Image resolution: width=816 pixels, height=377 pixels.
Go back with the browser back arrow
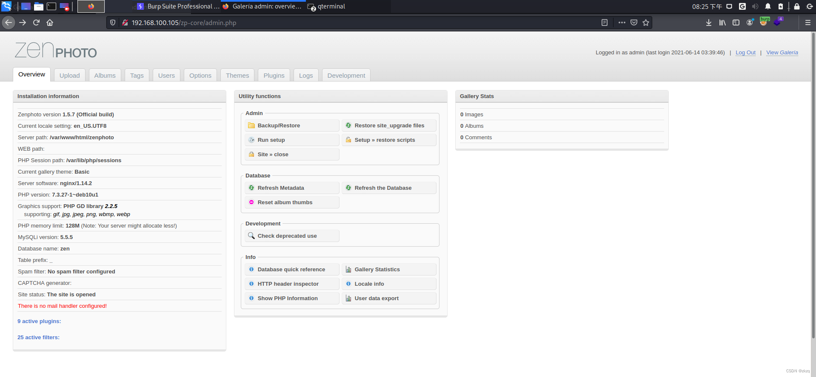[9, 23]
